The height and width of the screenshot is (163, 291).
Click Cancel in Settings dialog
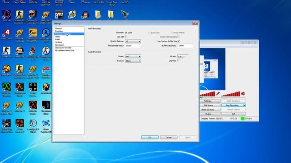169,137
